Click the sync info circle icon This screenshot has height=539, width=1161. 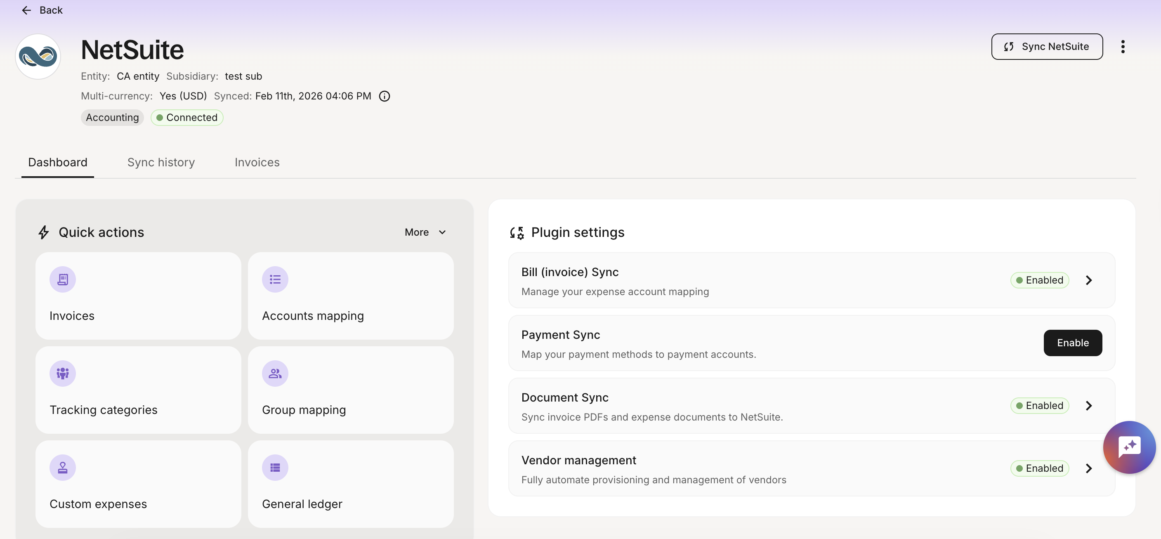pyautogui.click(x=384, y=96)
